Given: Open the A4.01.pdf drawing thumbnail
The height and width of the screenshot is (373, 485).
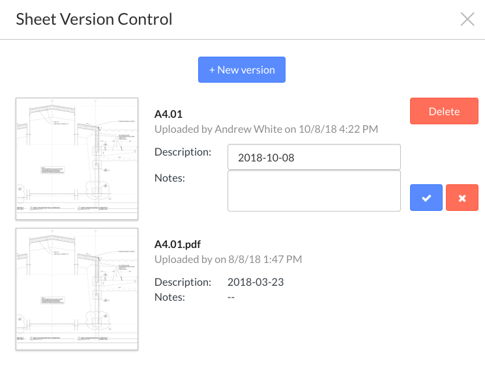Looking at the screenshot, I should point(77,289).
